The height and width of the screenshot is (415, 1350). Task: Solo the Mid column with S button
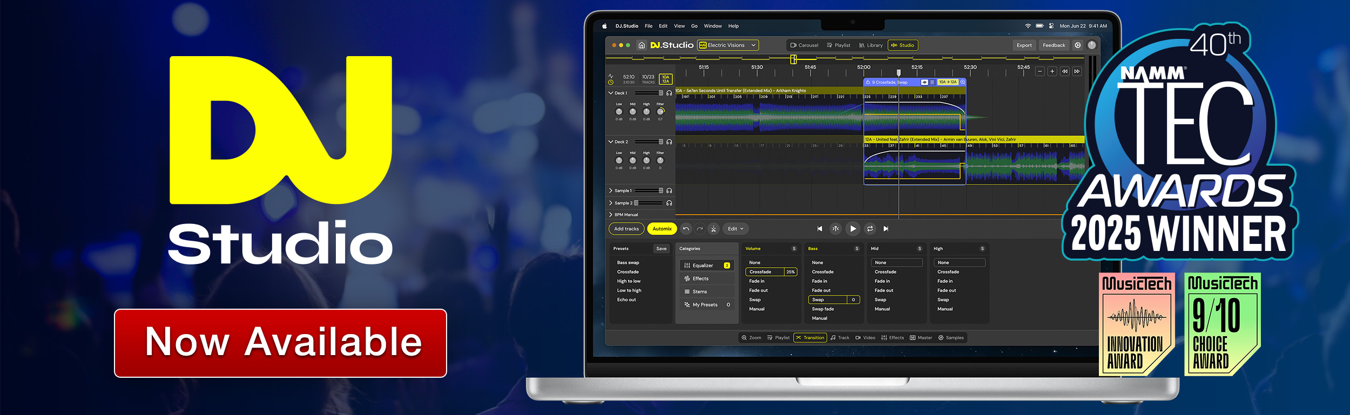(920, 249)
